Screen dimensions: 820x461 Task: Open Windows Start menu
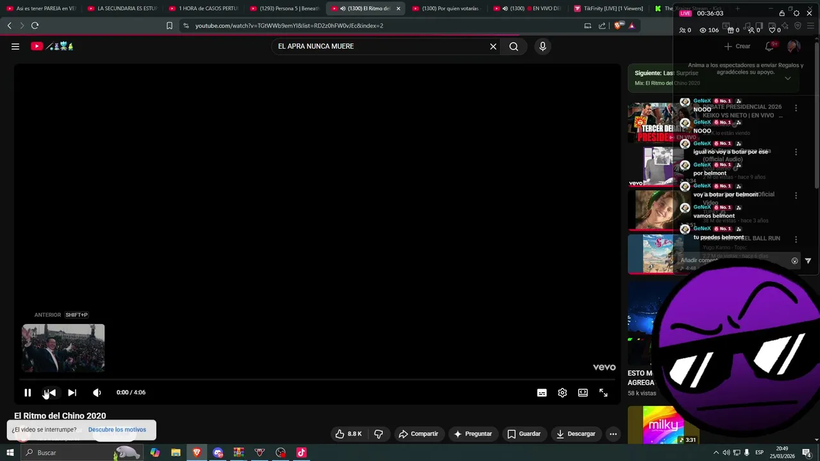(x=10, y=453)
